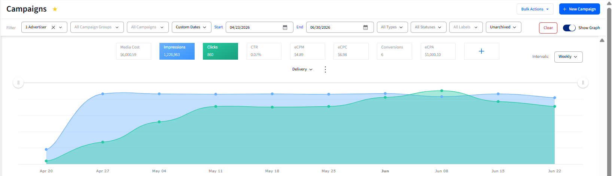Enable the eCPA metric tile
The width and height of the screenshot is (612, 176).
[438, 51]
